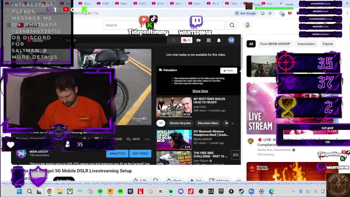Open the Xbox app from taskbar
The height and width of the screenshot is (197, 350).
tap(70, 192)
